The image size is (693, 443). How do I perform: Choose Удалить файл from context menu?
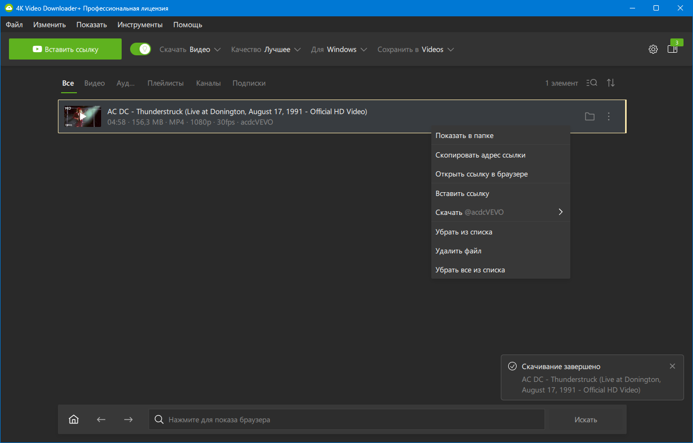pyautogui.click(x=458, y=251)
